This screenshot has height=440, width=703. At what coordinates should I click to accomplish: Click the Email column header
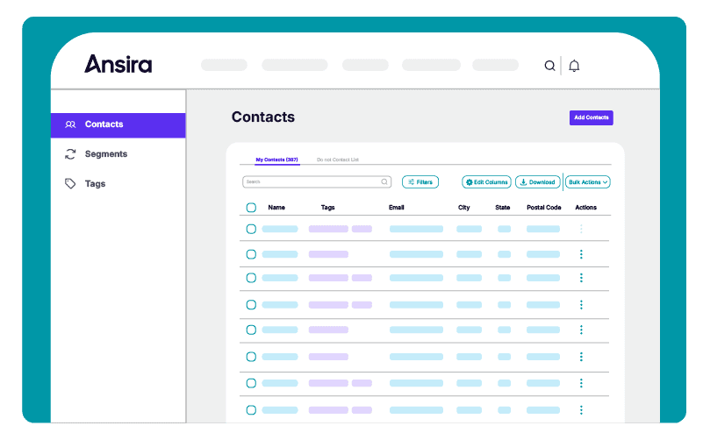tap(397, 208)
